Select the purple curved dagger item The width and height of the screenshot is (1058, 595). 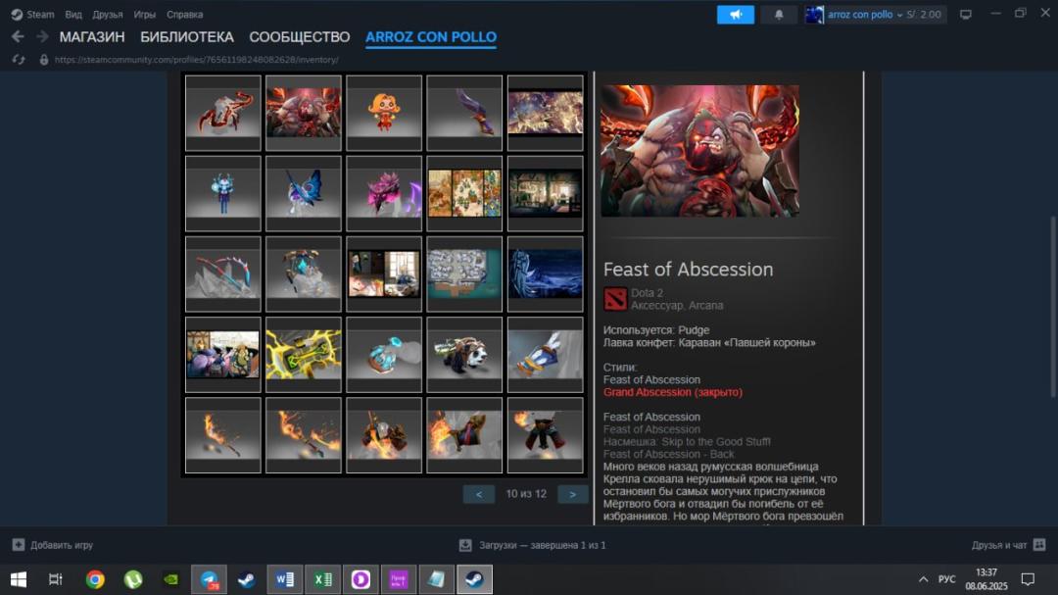pos(464,113)
